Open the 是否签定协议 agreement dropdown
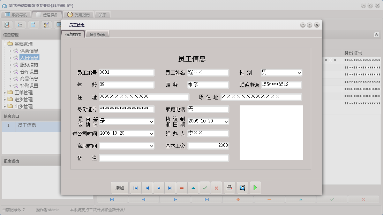 coord(151,121)
